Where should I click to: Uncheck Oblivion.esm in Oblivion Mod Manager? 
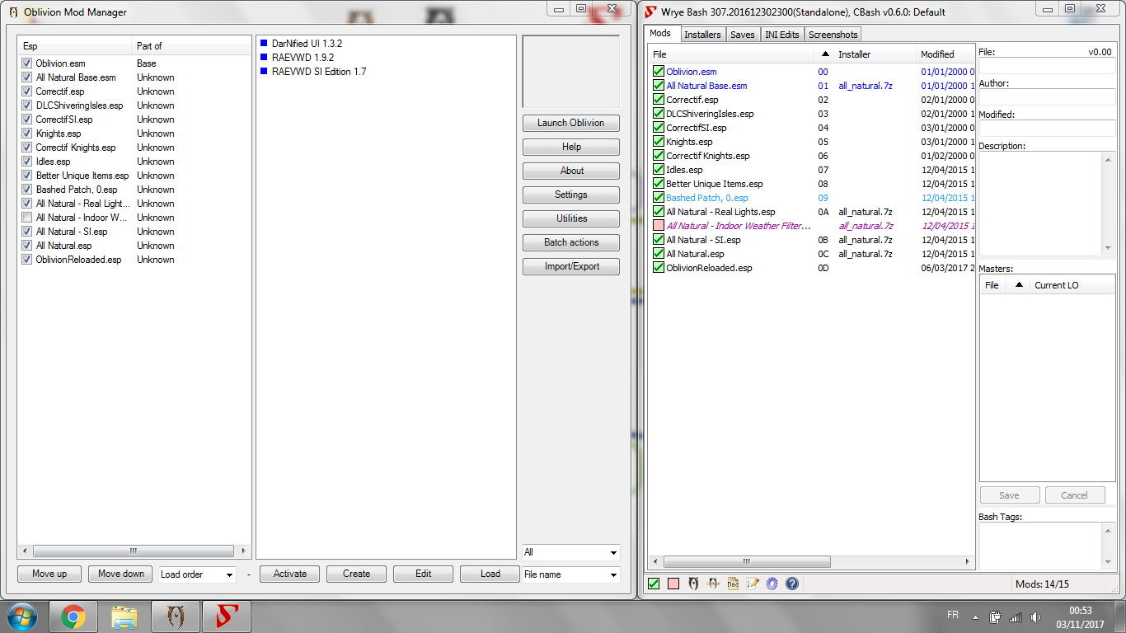click(27, 63)
